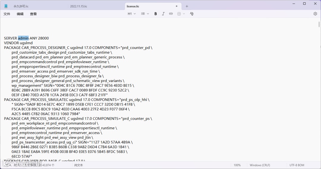Image resolution: width=321 pixels, height=169 pixels.
Task: Click the line starting 0E3F CB40 70ED
Action: [59, 95]
